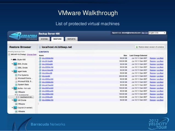Click the 100.00 GB size of dtw-2012sql64
175x131 pixels.
tap(123, 61)
